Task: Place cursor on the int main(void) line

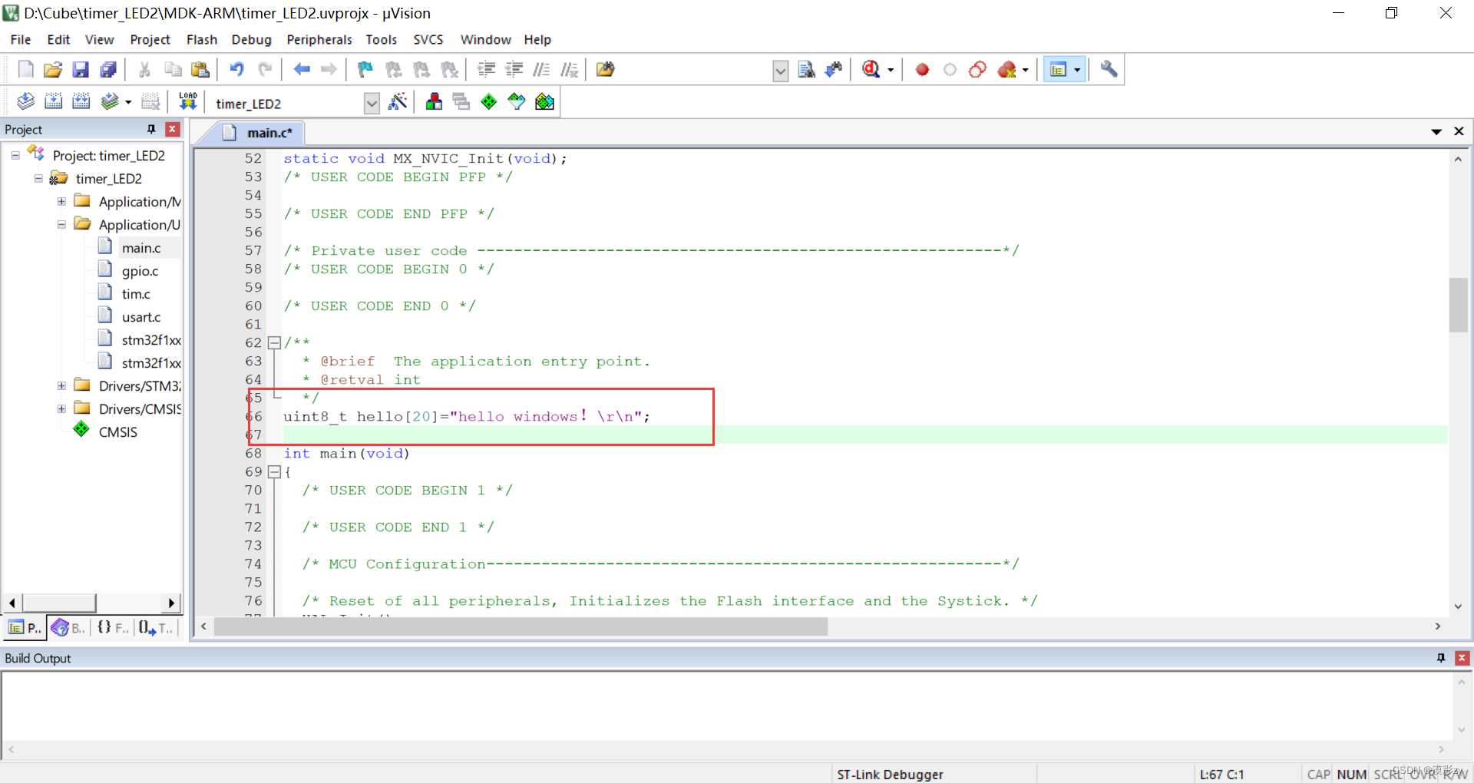Action: click(x=346, y=453)
